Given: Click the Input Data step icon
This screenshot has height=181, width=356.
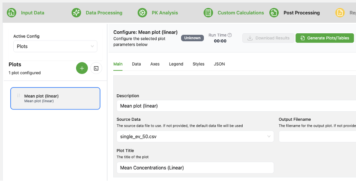Looking at the screenshot, I should [x=11, y=13].
